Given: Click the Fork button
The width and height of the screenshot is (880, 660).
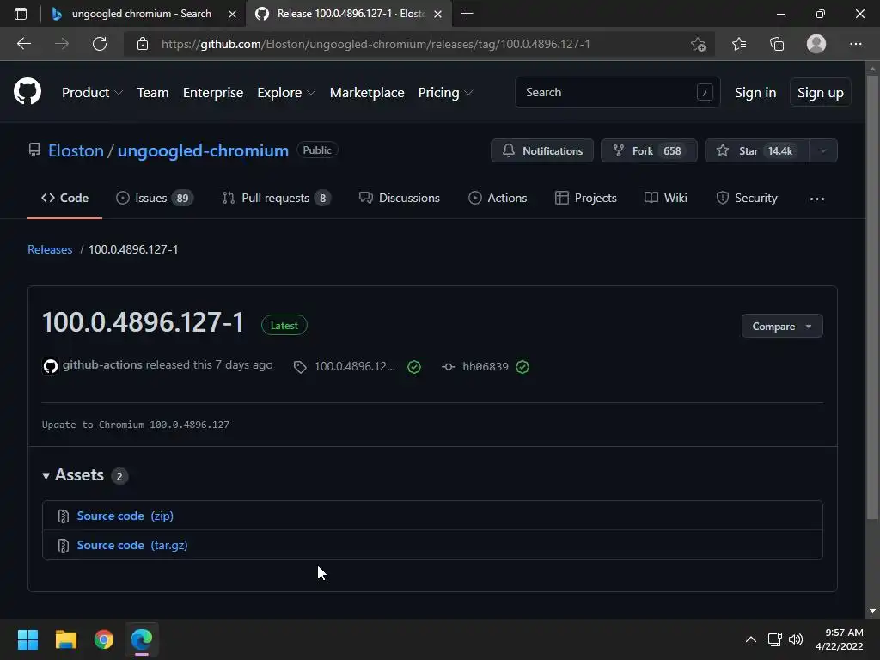Looking at the screenshot, I should pos(649,150).
